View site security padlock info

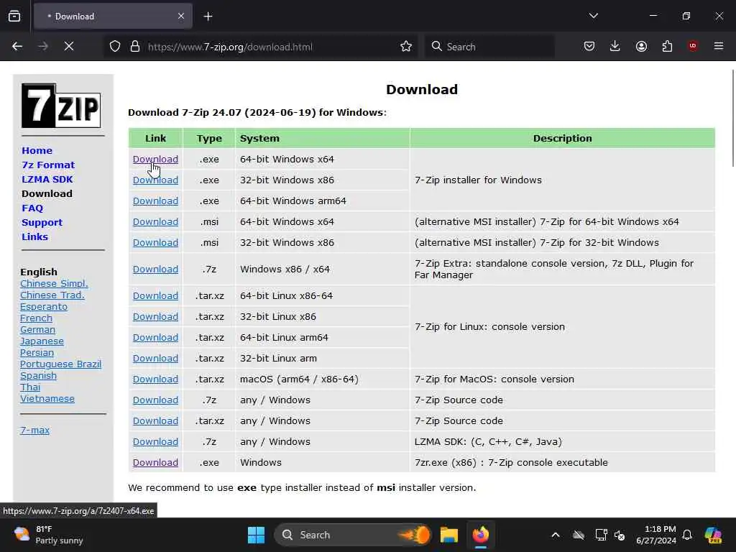tap(135, 46)
